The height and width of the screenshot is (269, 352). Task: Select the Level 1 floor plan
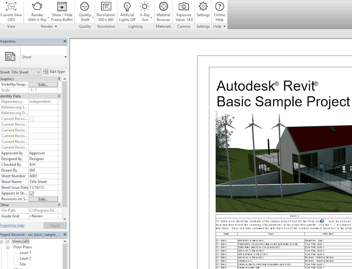[x=26, y=253]
